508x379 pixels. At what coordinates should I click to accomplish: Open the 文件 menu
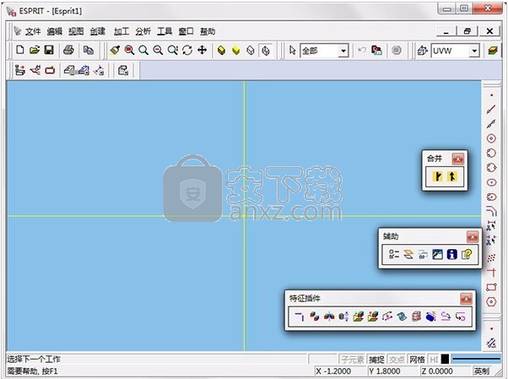pos(33,31)
